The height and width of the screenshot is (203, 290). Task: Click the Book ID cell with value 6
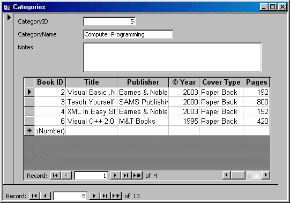50,121
